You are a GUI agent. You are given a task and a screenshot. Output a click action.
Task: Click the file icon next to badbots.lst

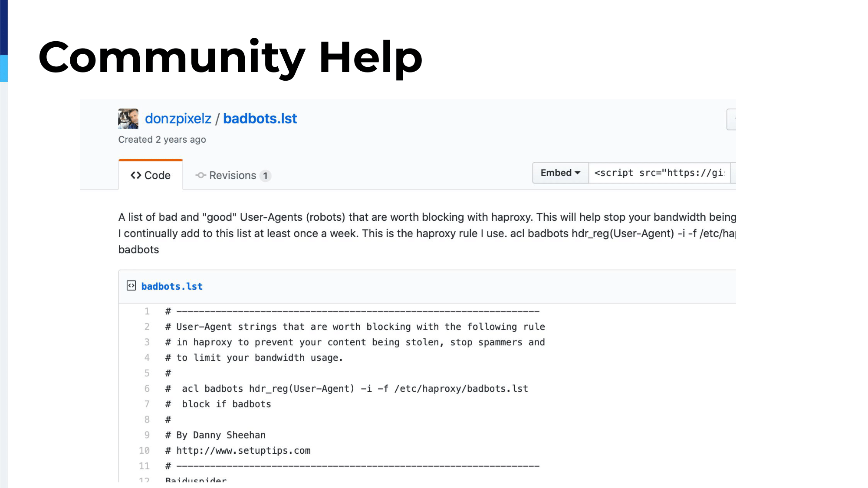pos(131,285)
